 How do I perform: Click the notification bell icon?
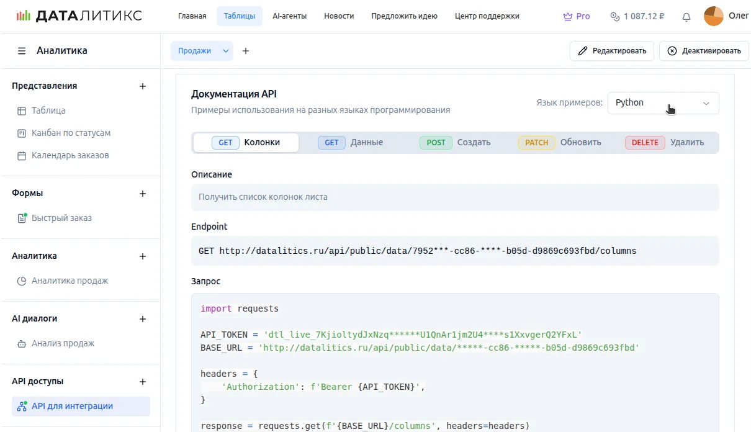(x=686, y=17)
